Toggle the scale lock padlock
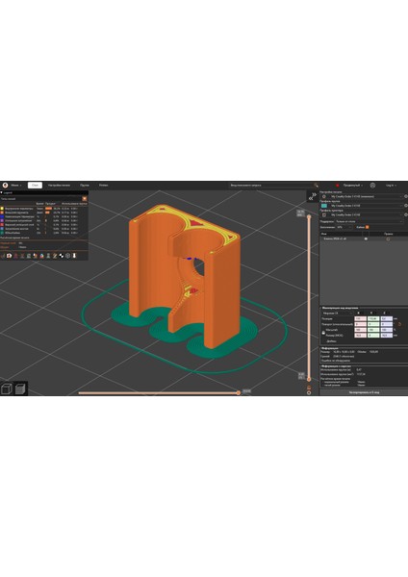The height and width of the screenshot is (577, 408). click(x=323, y=333)
